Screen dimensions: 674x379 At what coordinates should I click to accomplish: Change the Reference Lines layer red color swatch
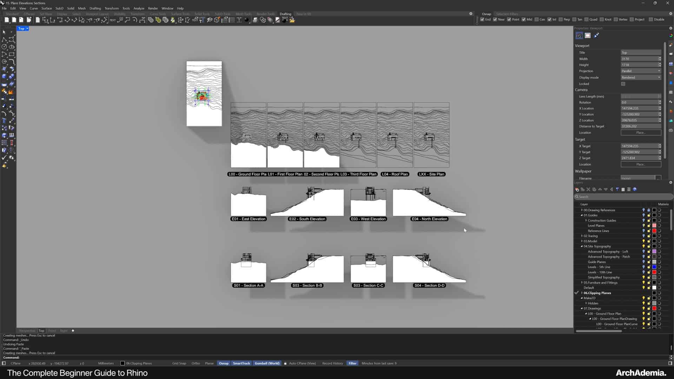pos(654,231)
